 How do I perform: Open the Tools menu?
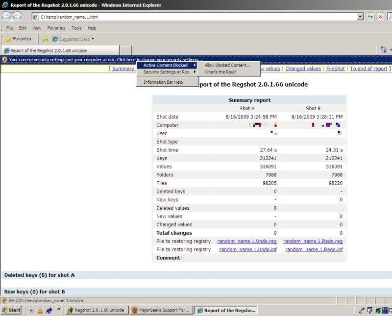point(76,28)
